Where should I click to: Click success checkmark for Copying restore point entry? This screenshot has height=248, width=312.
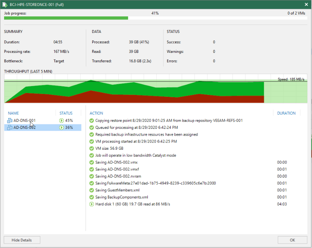tap(91, 121)
